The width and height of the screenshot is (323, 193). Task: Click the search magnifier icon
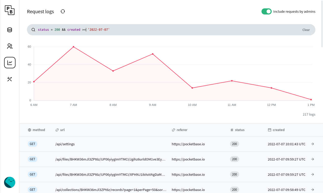point(33,30)
